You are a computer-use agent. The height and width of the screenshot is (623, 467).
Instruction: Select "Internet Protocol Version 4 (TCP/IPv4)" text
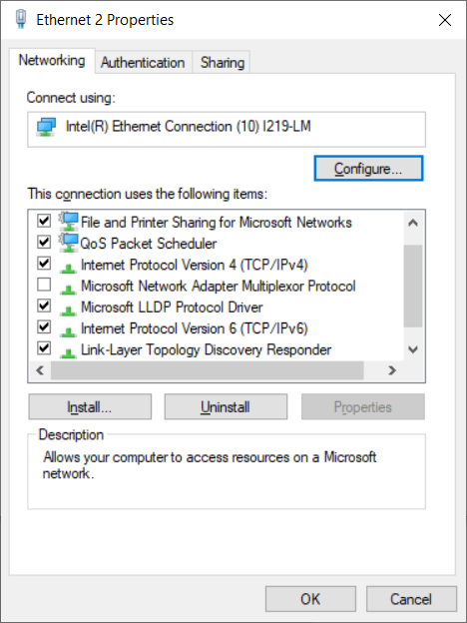195,265
